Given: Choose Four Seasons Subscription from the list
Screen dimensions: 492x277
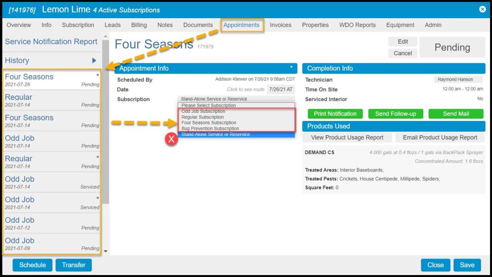Looking at the screenshot, I should coord(209,123).
